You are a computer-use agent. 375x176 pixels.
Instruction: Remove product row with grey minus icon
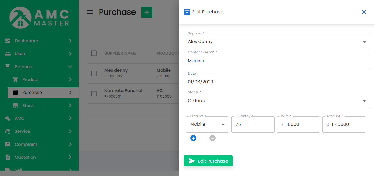coord(212,138)
